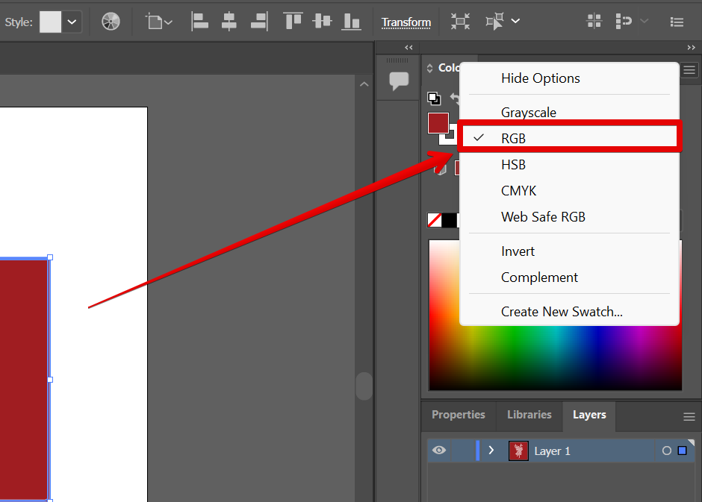The width and height of the screenshot is (702, 502).
Task: Click the Transform link
Action: 406,22
